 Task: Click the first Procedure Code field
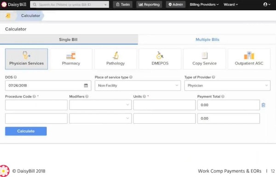click(x=36, y=105)
